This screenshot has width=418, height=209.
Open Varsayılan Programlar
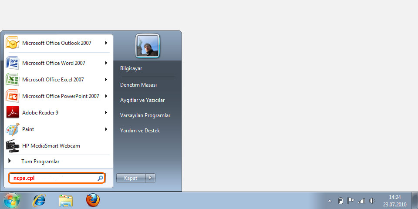coord(145,115)
